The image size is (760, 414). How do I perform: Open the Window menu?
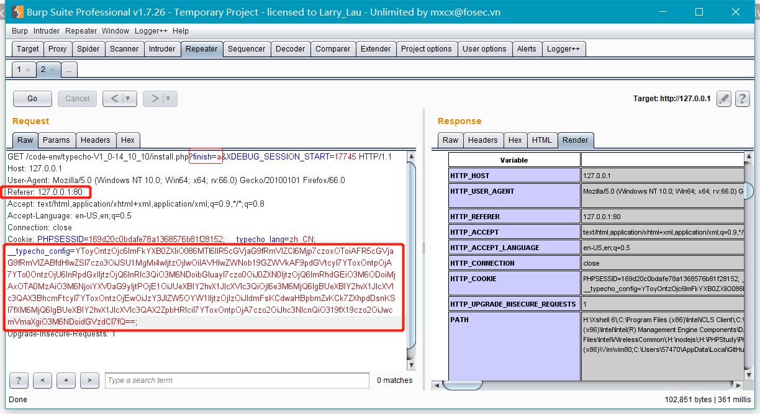click(115, 30)
